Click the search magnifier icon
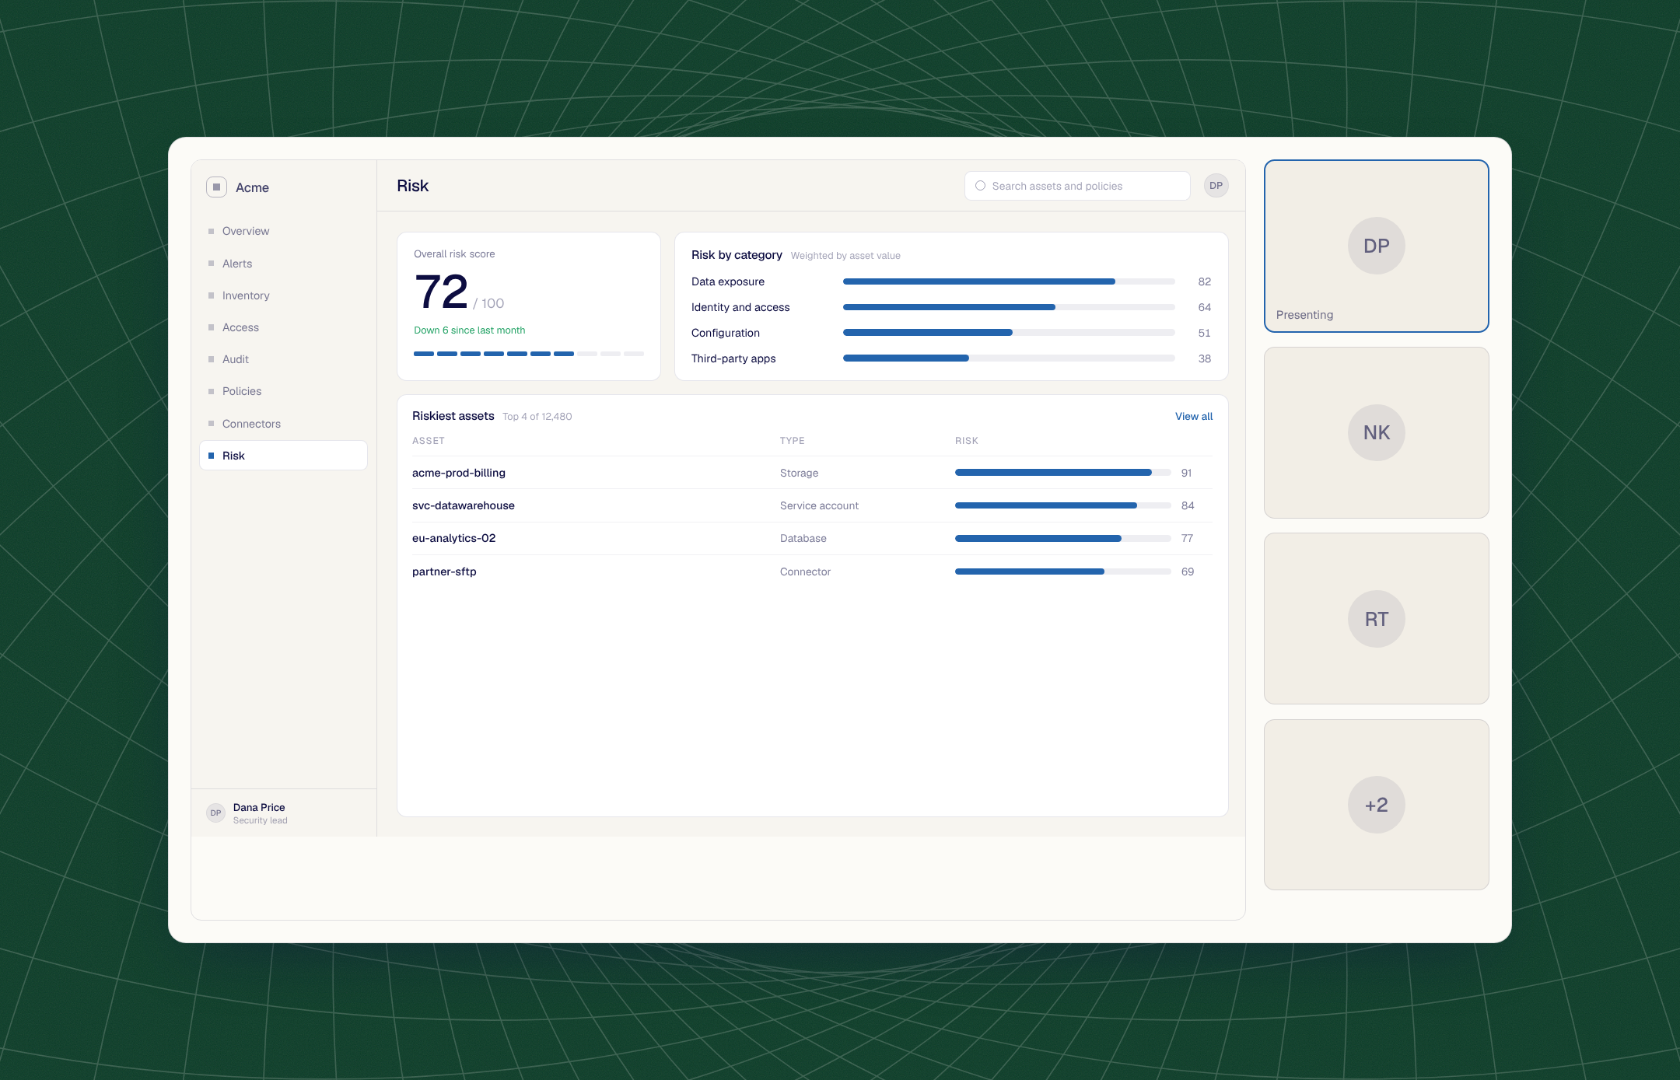Screen dimensions: 1680x1080 click(980, 186)
